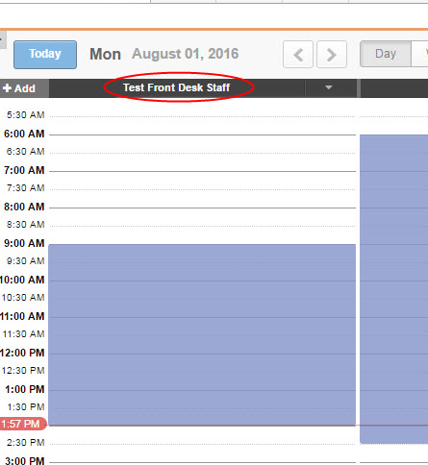This screenshot has width=428, height=465.
Task: Go to previous day arrow
Action: coord(298,55)
